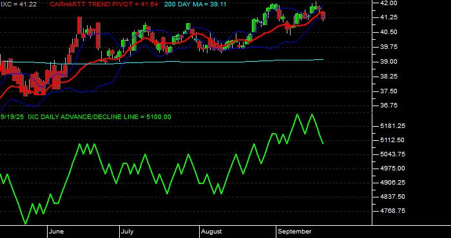Click the 200 DAY MA = 39.11 label
The height and width of the screenshot is (238, 451).
coord(195,5)
